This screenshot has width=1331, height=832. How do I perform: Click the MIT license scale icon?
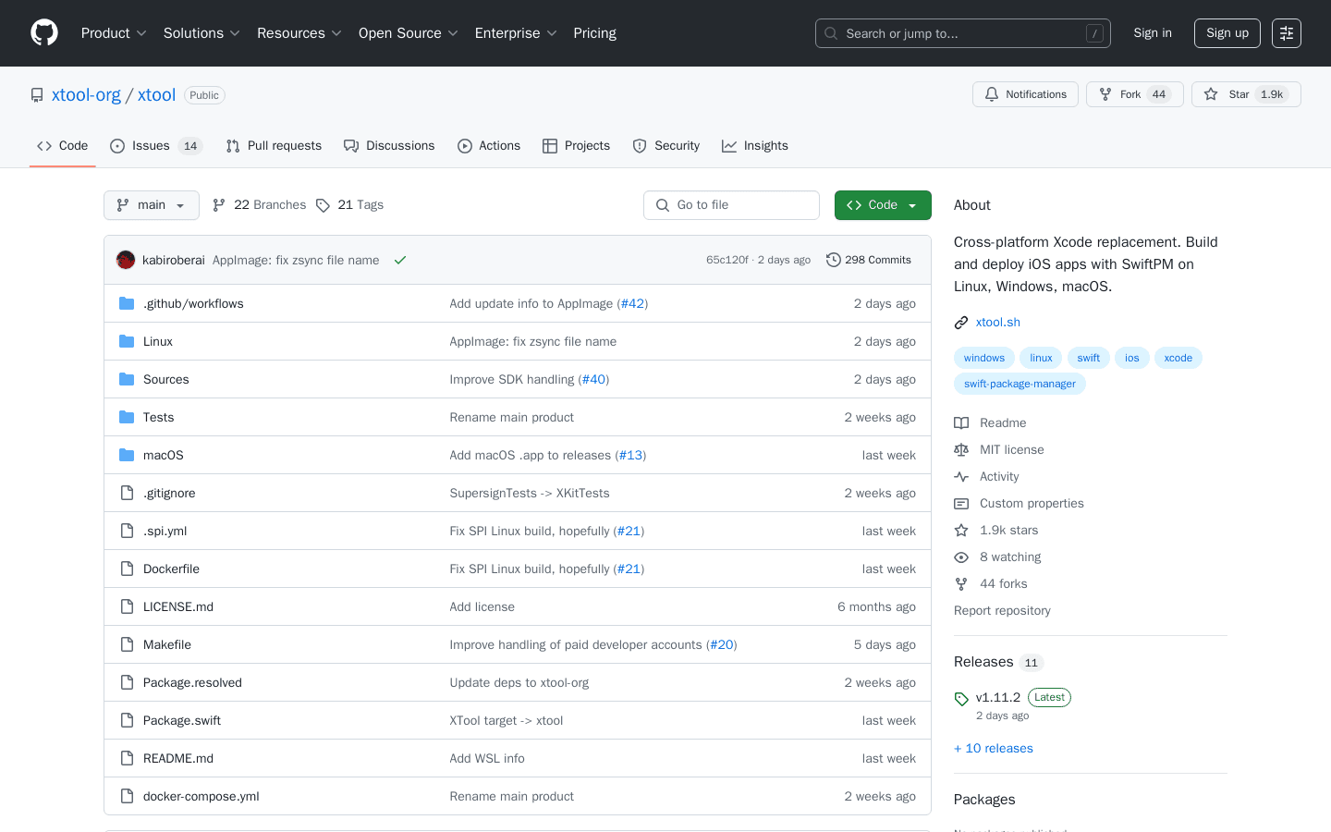click(x=961, y=449)
